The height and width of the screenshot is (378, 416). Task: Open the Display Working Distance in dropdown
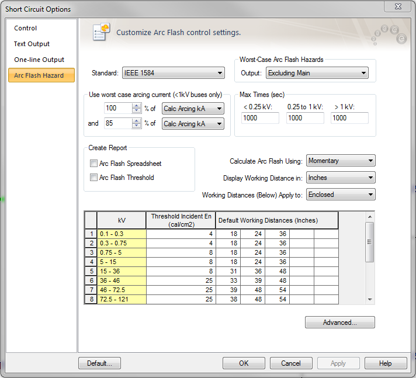(341, 178)
